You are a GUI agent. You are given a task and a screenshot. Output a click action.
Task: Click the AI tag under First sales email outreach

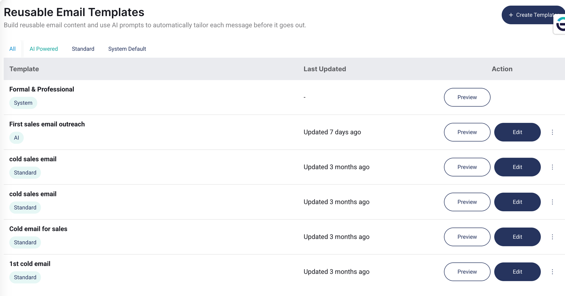pyautogui.click(x=16, y=138)
